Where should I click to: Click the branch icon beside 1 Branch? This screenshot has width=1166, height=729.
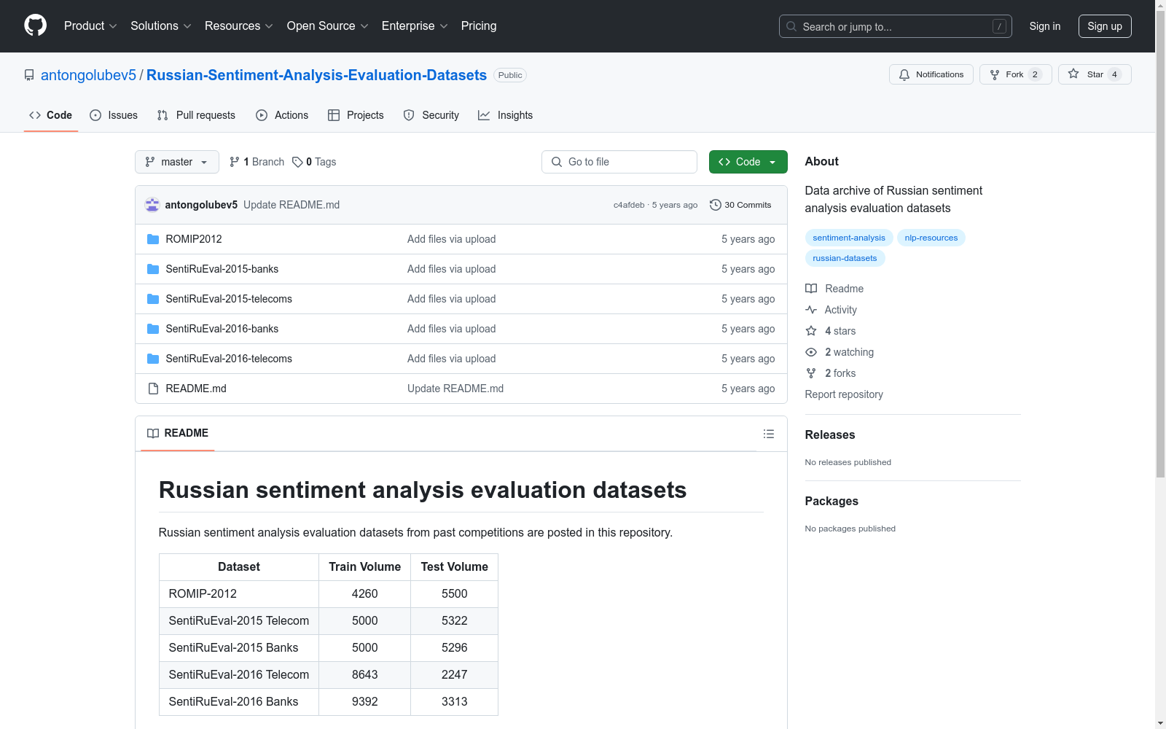pos(235,162)
